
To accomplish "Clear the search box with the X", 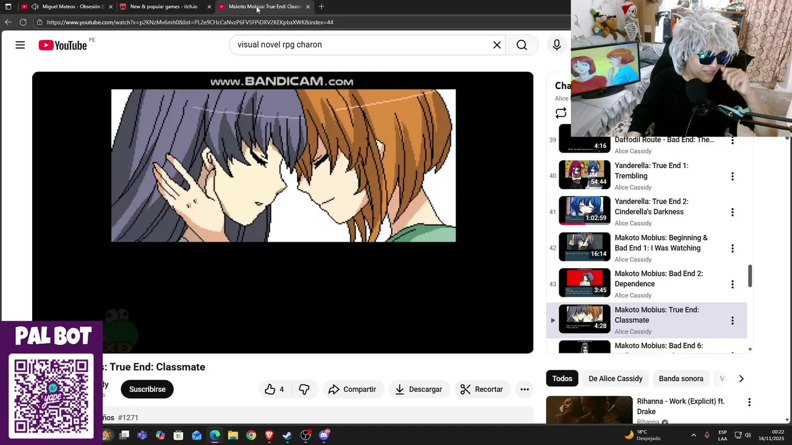I will point(497,44).
